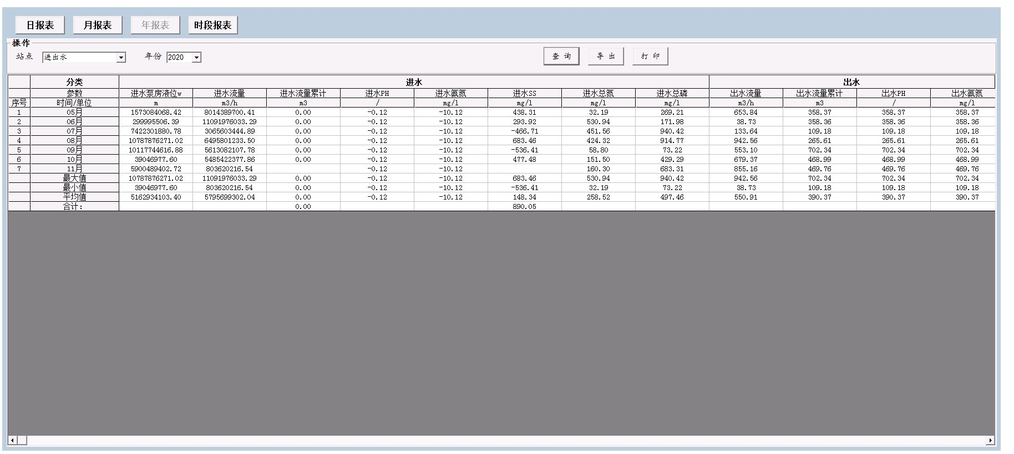This screenshot has width=1014, height=454.
Task: Click the 09月 row label
Action: [x=74, y=150]
